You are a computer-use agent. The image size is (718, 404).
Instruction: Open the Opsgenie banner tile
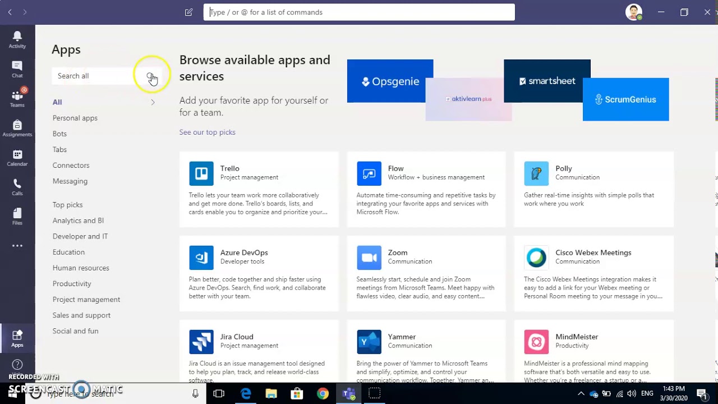click(x=390, y=81)
